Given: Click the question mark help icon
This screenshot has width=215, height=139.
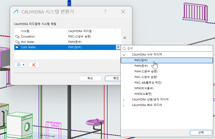Looking at the screenshot, I should 105,12.
